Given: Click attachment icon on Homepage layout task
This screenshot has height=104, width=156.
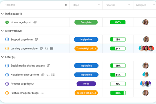Looking at the screenshot, I should coord(35,22).
